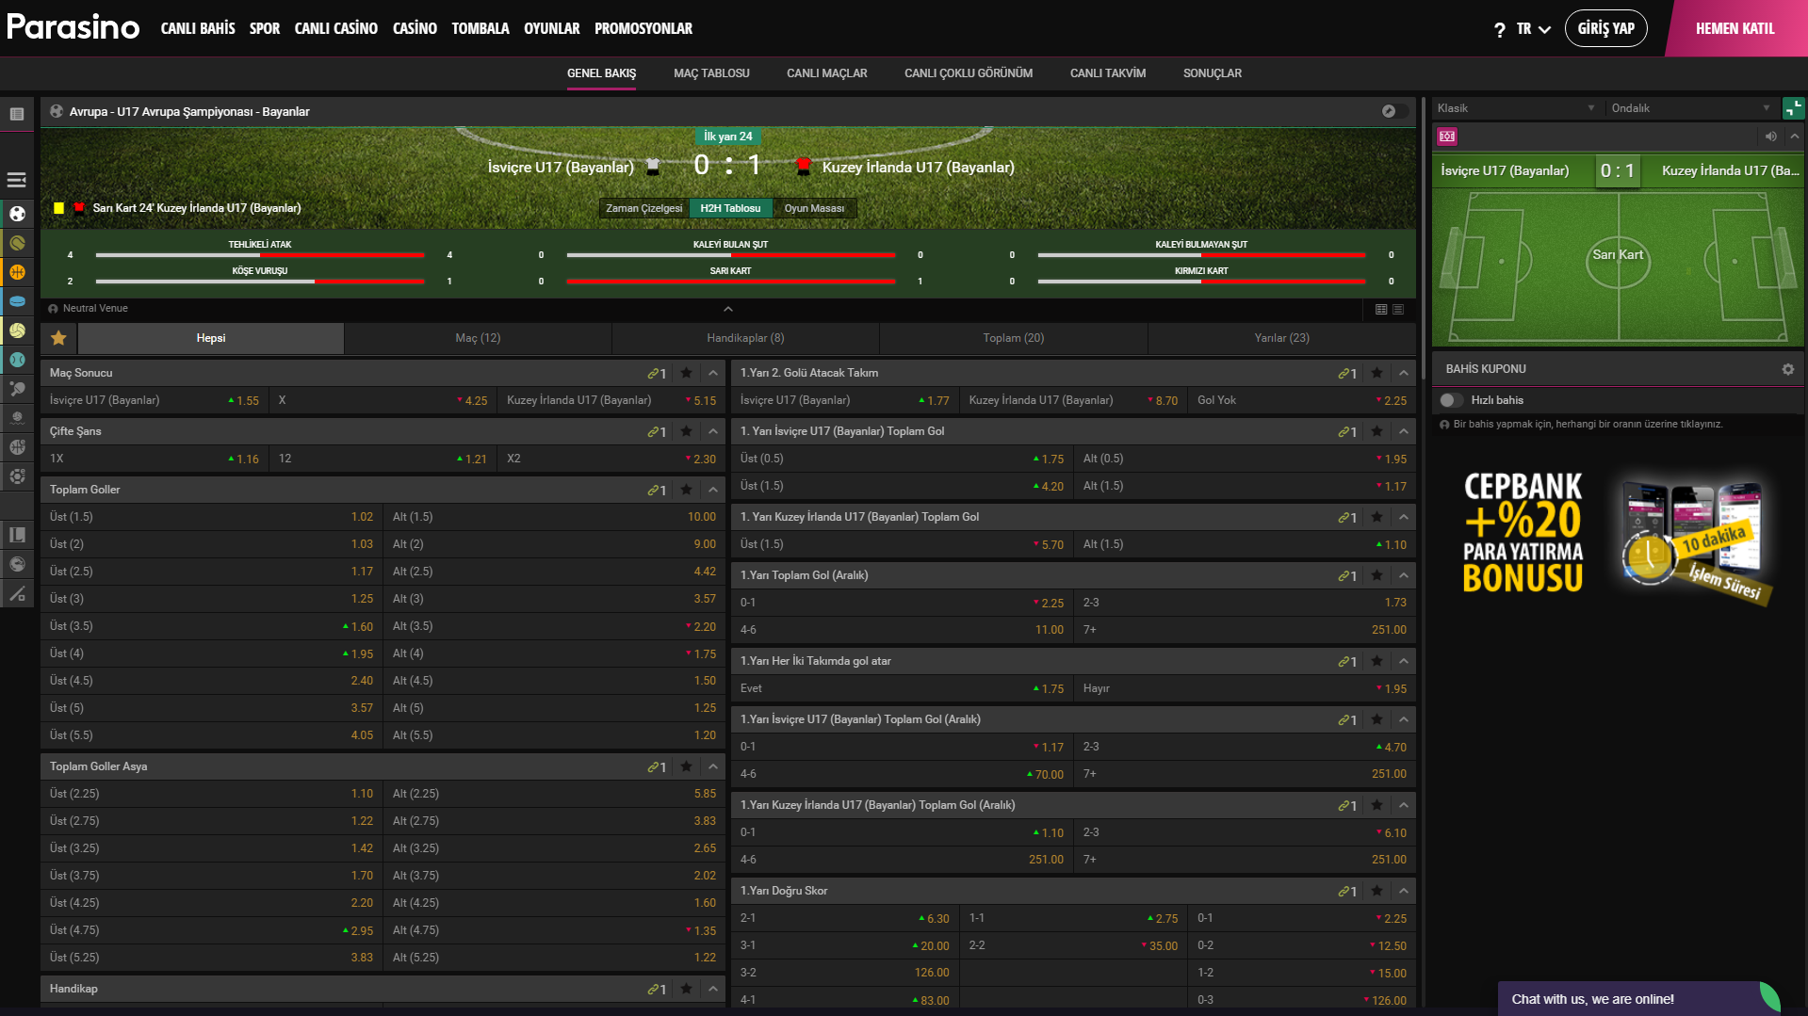Open the table tennis sport icon
The height and width of the screenshot is (1016, 1808).
17,388
